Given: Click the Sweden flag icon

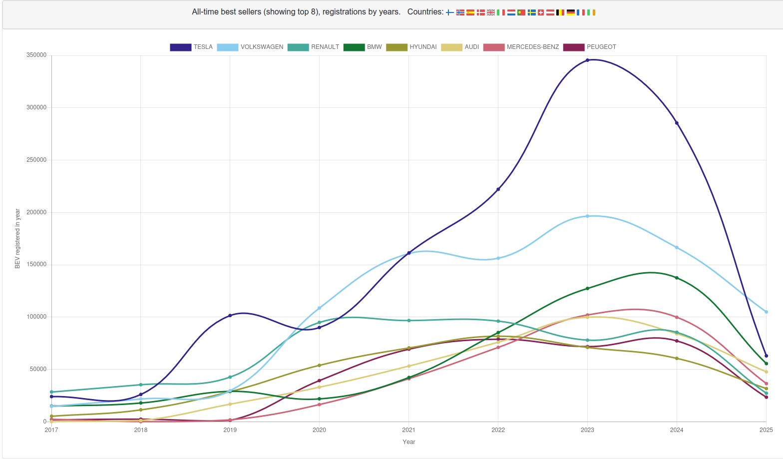Looking at the screenshot, I should point(532,12).
